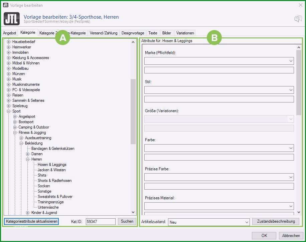The width and height of the screenshot is (306, 242).
Task: Switch to the Angebot tab
Action: 10,33
